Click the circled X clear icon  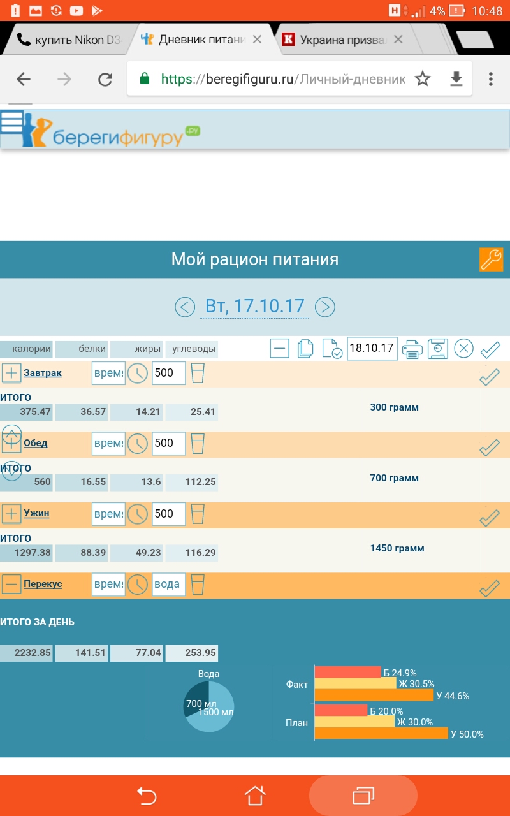(463, 349)
